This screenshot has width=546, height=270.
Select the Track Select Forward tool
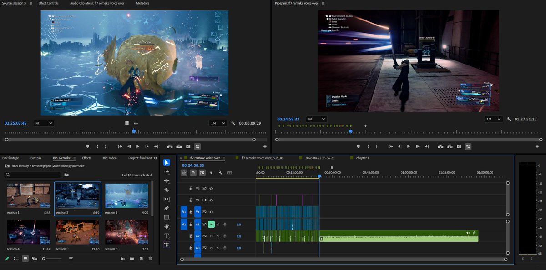coord(167,172)
